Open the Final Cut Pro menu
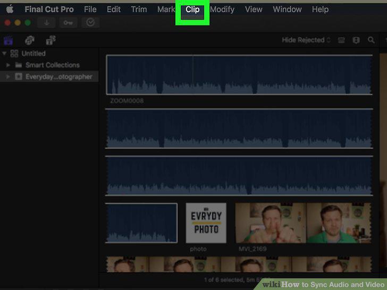 pyautogui.click(x=49, y=10)
